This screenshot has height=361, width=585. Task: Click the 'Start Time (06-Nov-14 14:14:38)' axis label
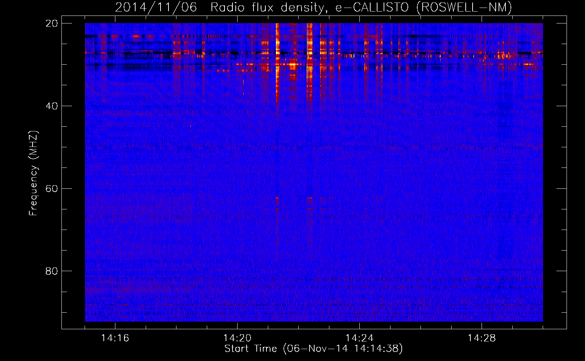[313, 349]
